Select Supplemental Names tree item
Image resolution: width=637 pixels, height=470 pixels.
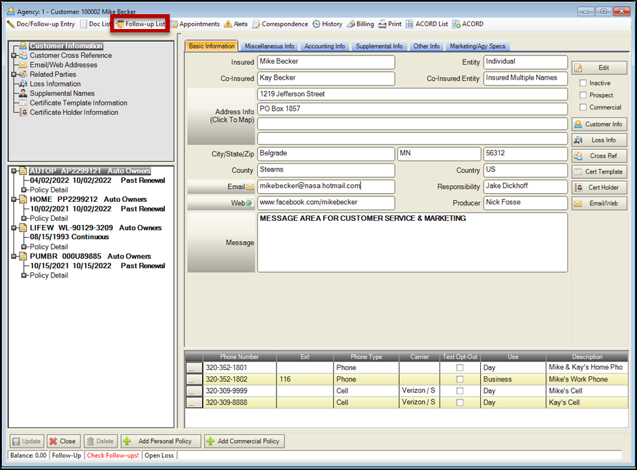point(62,94)
